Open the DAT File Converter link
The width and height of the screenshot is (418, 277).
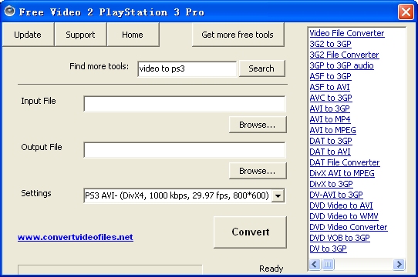pyautogui.click(x=345, y=162)
